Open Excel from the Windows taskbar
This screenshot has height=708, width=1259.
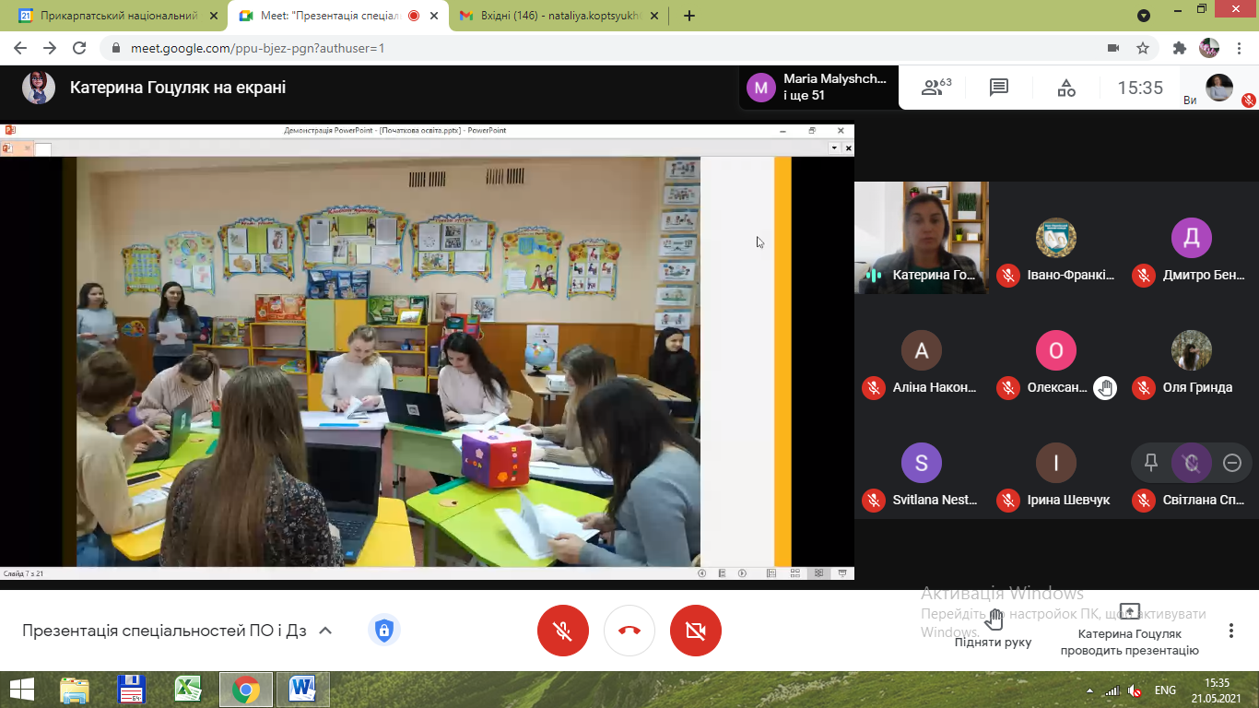(188, 690)
